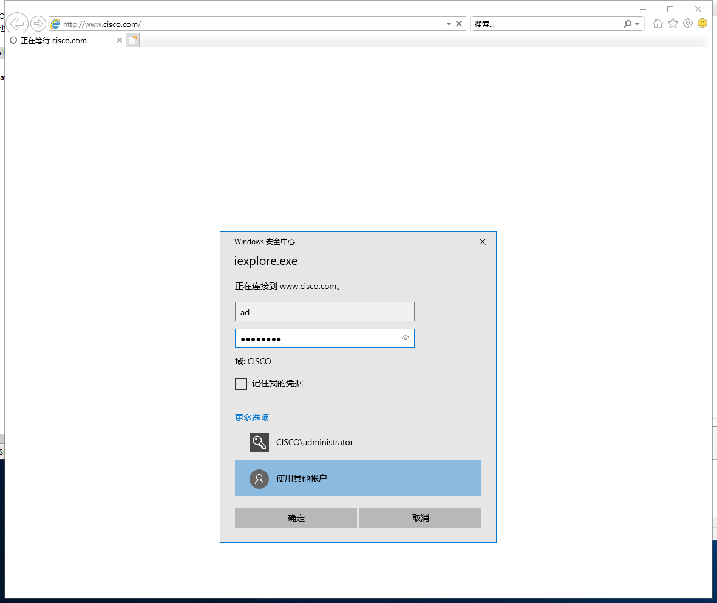This screenshot has width=717, height=603.
Task: Collapse the 更多选项 section
Action: coord(252,418)
